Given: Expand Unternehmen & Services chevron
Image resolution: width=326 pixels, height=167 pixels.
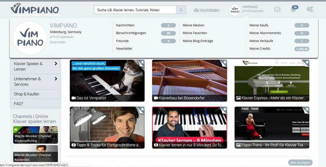Looking at the screenshot, I should (x=56, y=79).
